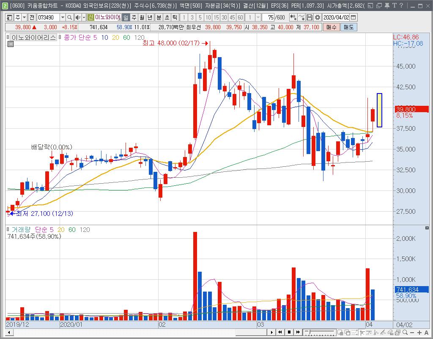Click the add candlestick chart icon
Screen dimensions: 433x339
(x=293, y=17)
